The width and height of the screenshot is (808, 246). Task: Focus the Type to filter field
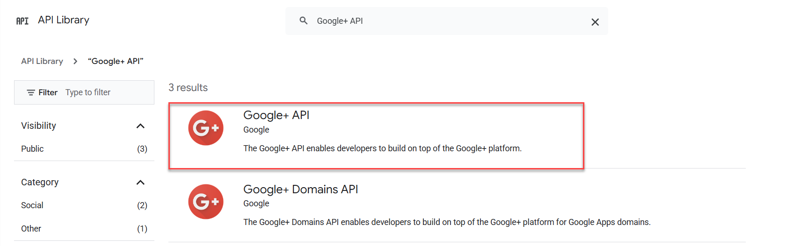(88, 92)
